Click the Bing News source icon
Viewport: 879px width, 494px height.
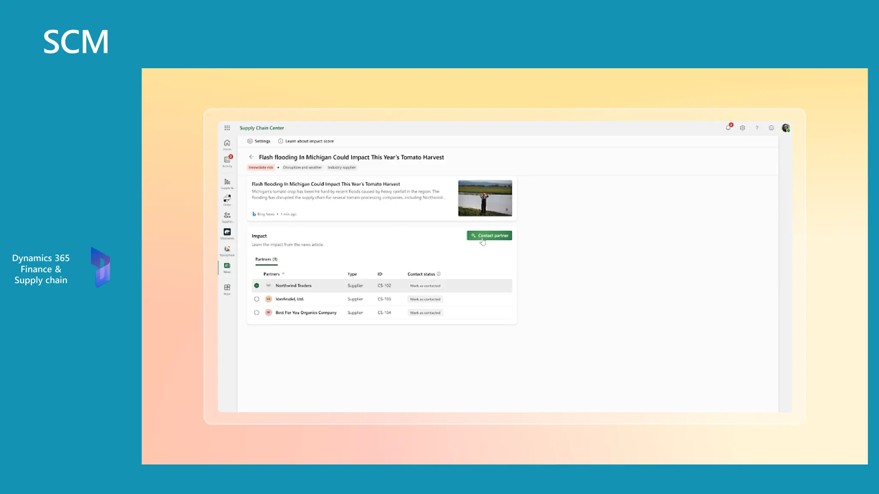point(254,214)
